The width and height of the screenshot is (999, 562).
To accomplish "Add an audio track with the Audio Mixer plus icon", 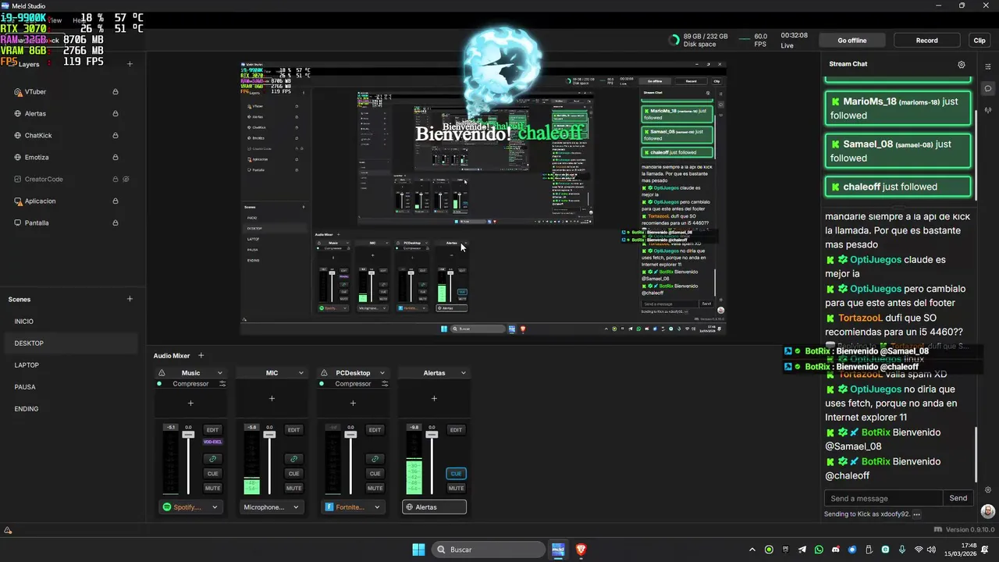I will (201, 356).
